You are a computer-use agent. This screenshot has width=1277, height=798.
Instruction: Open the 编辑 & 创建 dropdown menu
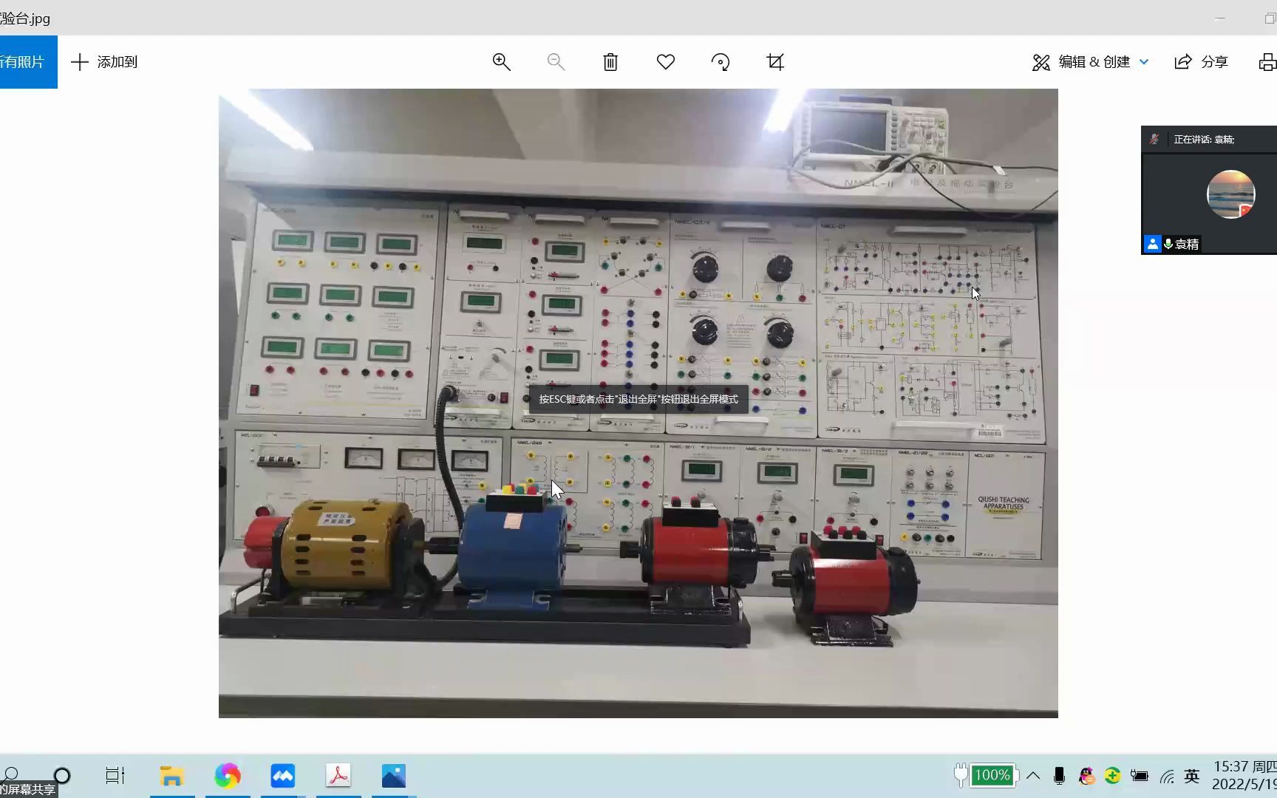(1091, 62)
